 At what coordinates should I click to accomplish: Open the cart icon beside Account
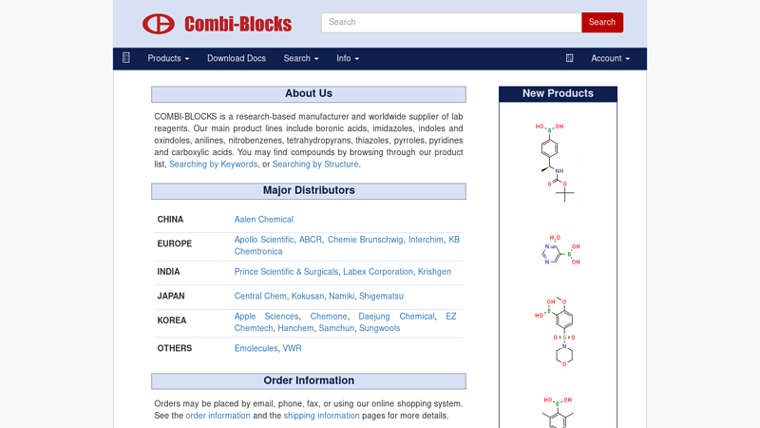point(569,58)
